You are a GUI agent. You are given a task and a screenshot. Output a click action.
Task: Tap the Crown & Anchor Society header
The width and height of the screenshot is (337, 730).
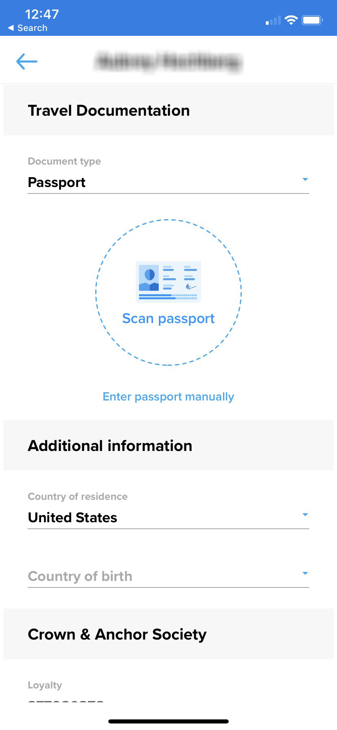[x=168, y=634]
